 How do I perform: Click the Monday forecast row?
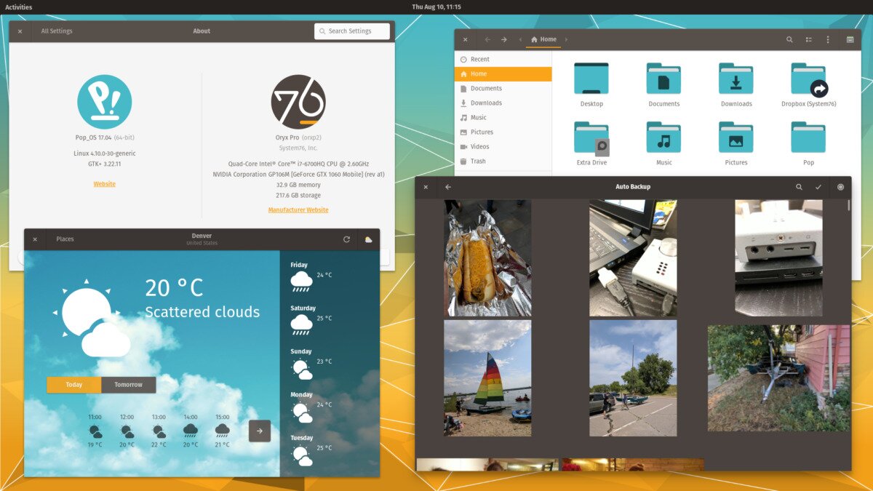pos(330,407)
